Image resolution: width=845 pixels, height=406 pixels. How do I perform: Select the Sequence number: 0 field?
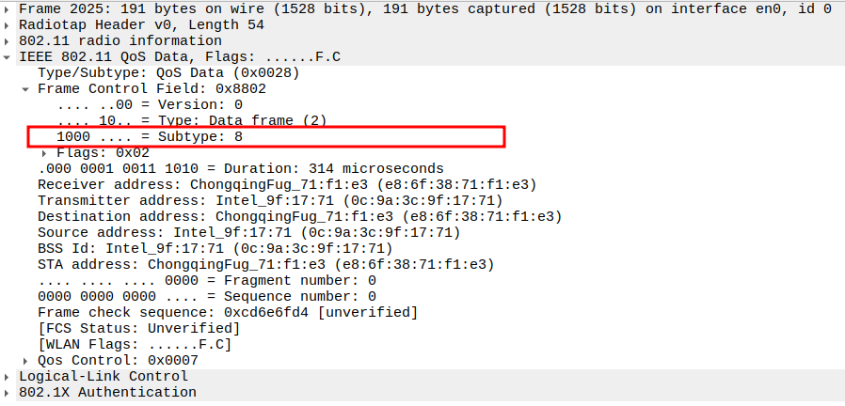click(207, 296)
